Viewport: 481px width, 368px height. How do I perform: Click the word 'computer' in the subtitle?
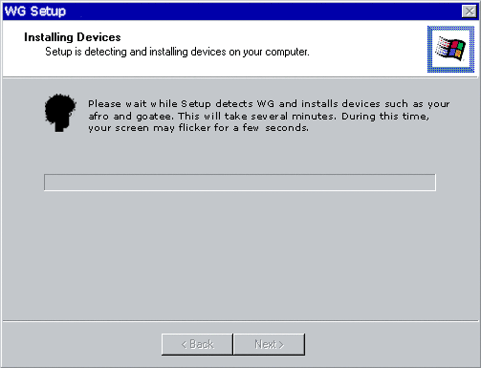tap(287, 52)
